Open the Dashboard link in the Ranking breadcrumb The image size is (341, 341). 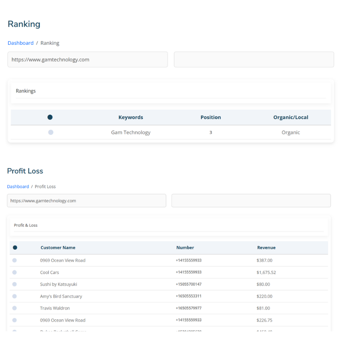click(x=20, y=43)
